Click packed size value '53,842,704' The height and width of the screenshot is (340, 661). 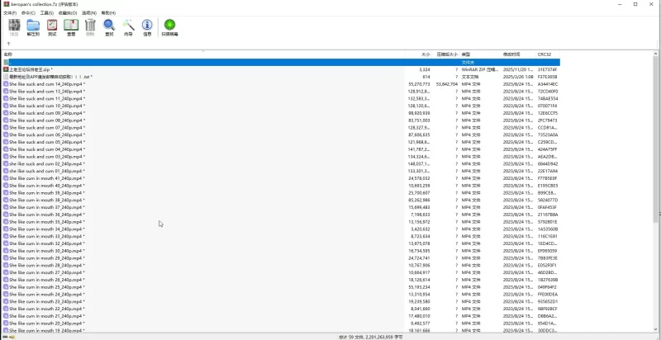click(x=447, y=83)
